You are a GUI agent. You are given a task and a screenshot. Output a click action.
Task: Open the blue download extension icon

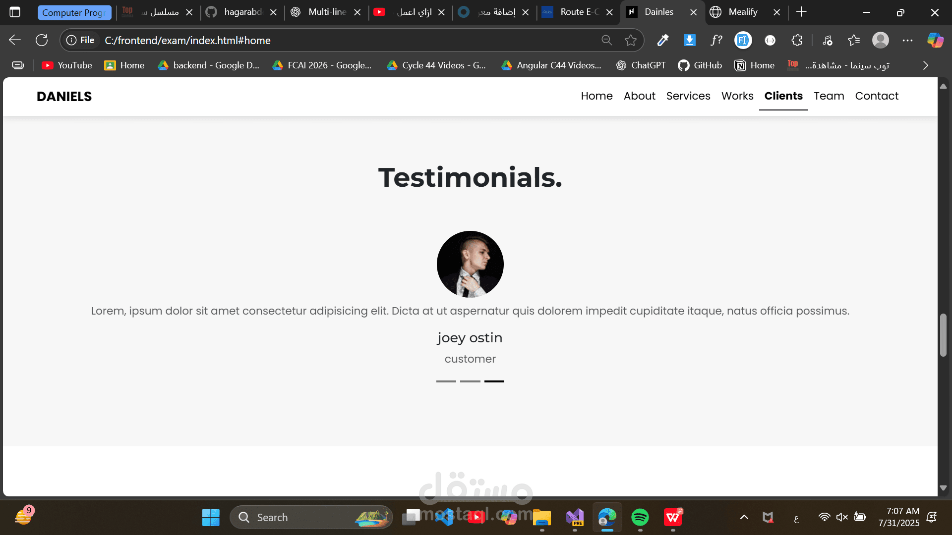click(690, 40)
